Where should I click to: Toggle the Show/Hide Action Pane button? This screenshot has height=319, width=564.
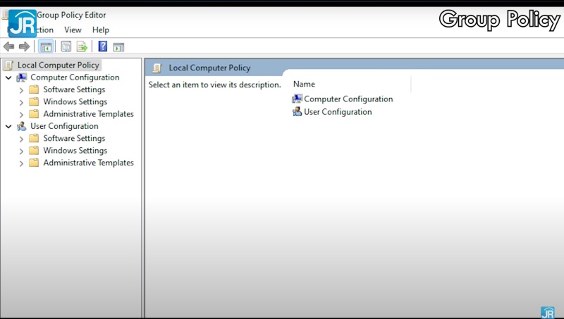[x=118, y=46]
